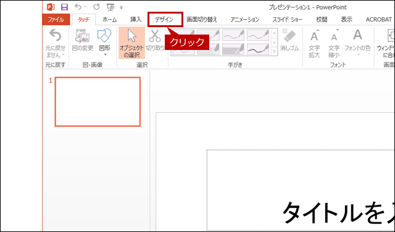Save the presentation with the floppy disk icon
This screenshot has height=232, width=395.
[64, 7]
